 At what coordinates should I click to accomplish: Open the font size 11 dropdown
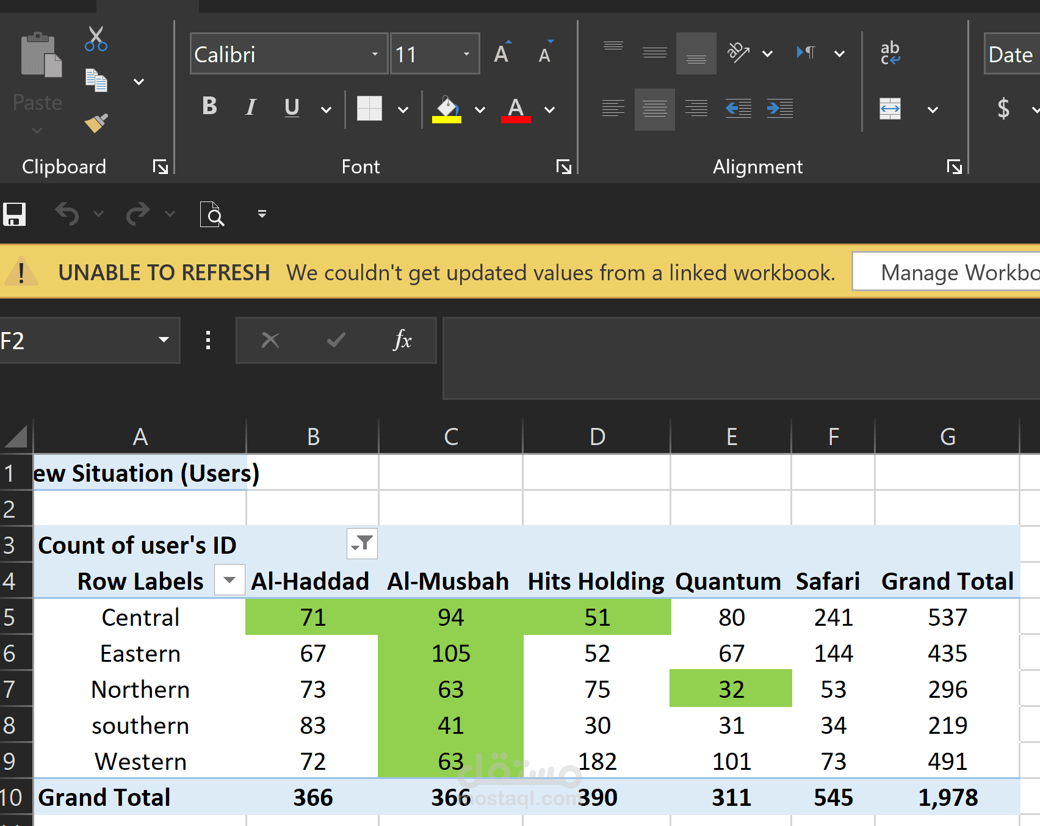point(466,54)
